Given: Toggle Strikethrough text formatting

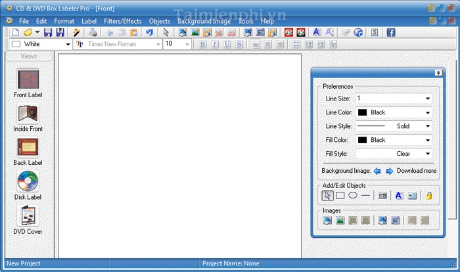Looking at the screenshot, I should (x=239, y=44).
